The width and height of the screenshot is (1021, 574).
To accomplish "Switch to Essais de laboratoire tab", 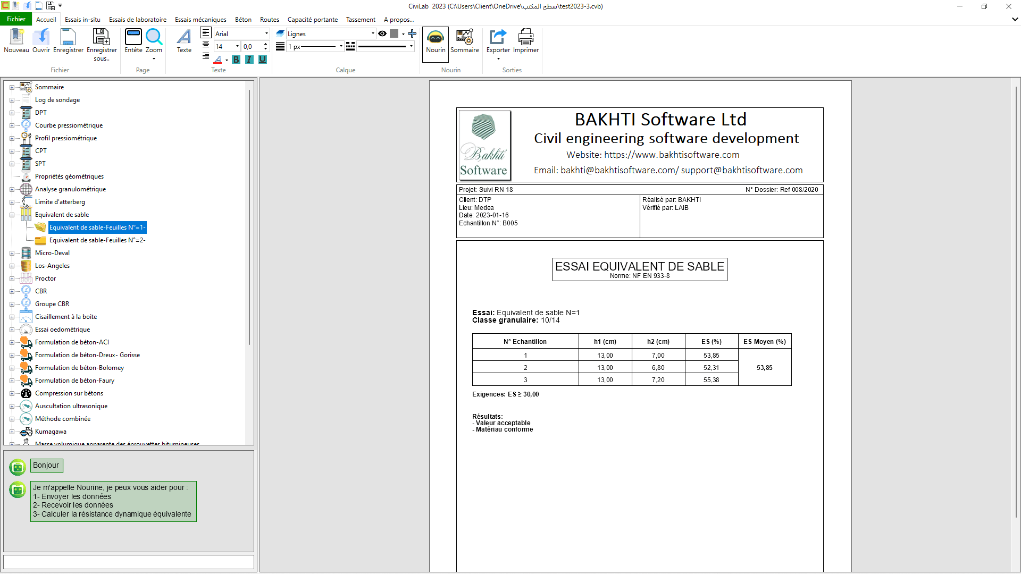I will click(x=138, y=20).
